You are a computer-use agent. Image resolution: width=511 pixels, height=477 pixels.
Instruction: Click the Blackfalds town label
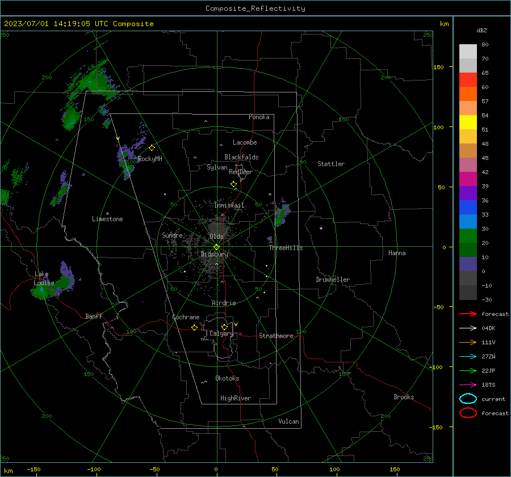click(x=241, y=157)
